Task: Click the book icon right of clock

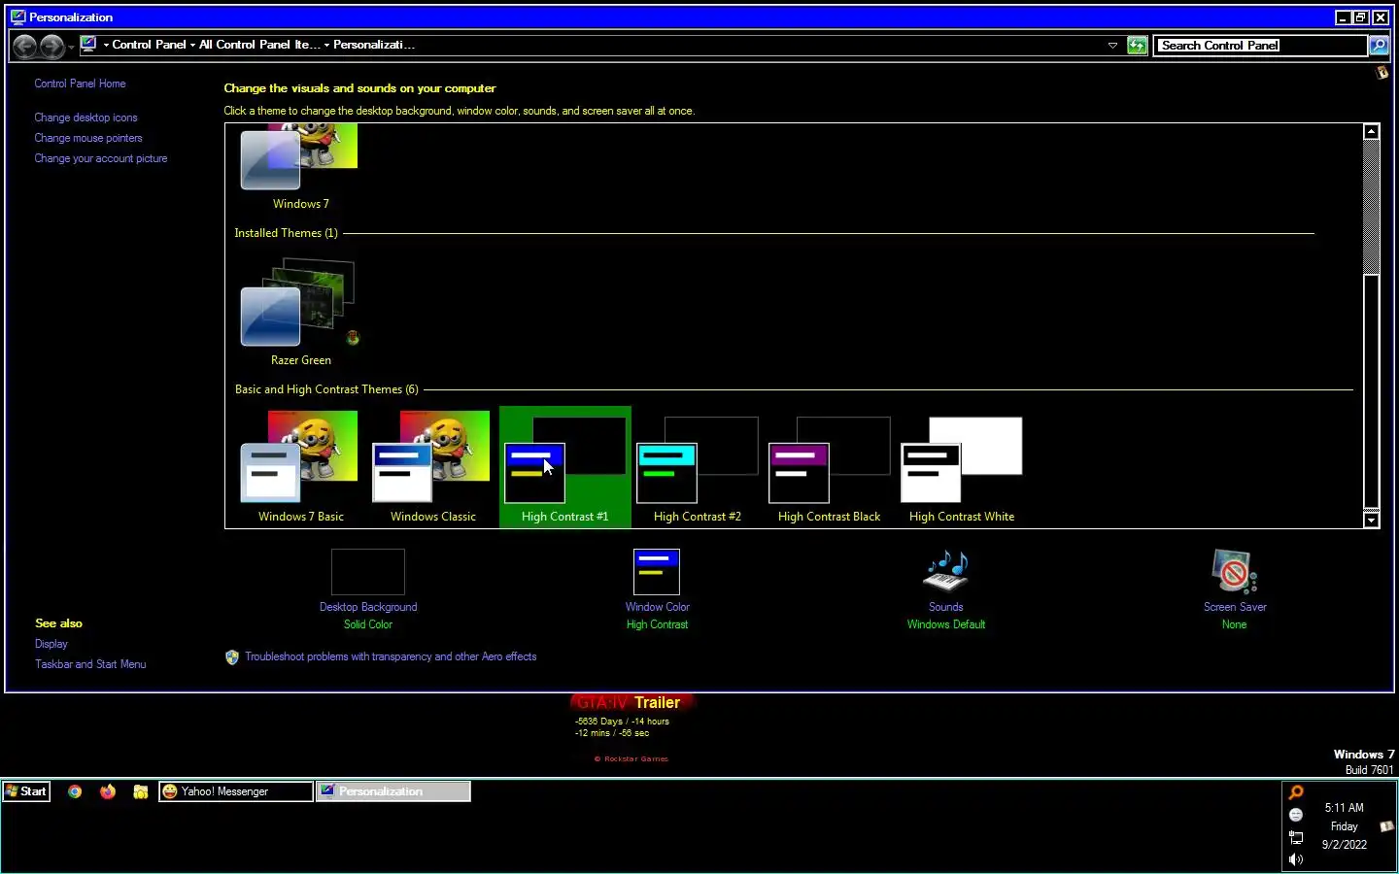Action: 1386,826
